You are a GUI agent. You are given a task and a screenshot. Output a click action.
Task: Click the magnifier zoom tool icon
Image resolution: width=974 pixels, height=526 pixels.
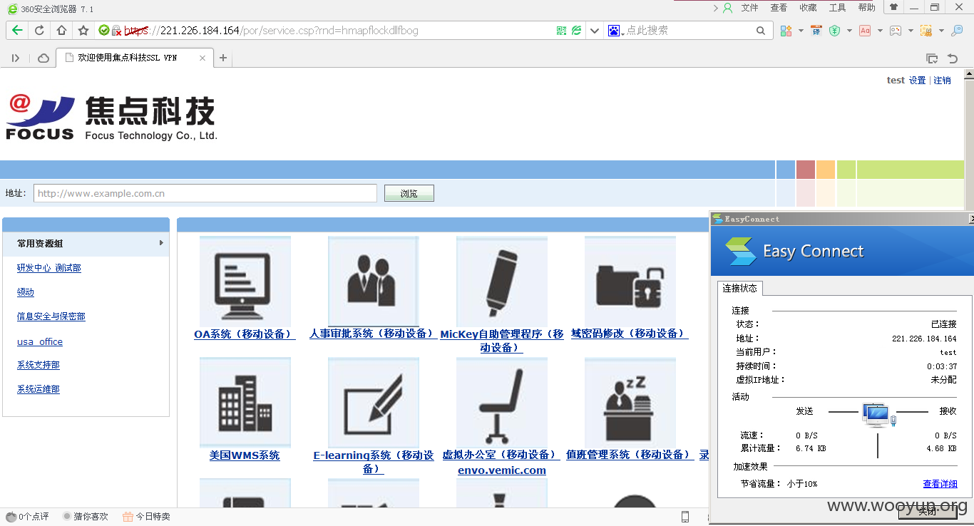[x=957, y=31]
